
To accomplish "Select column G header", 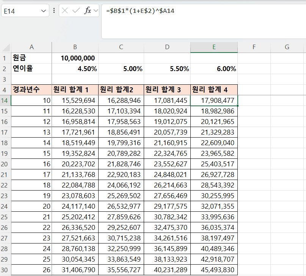I will point(287,47).
